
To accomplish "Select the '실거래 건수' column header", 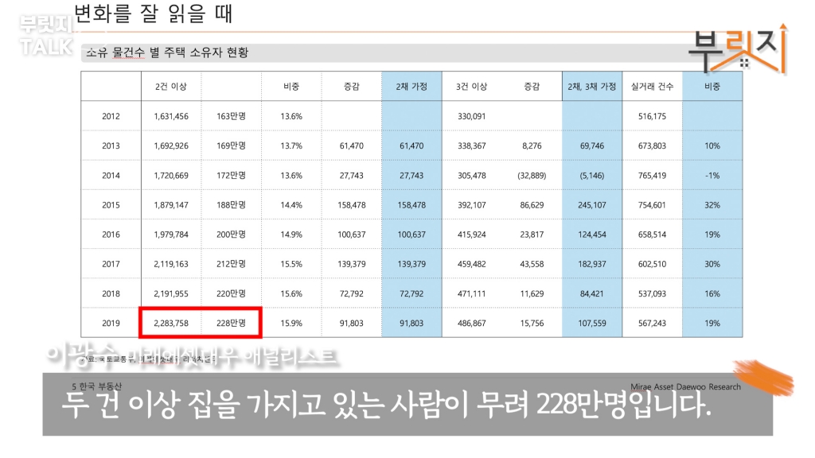I will point(652,86).
